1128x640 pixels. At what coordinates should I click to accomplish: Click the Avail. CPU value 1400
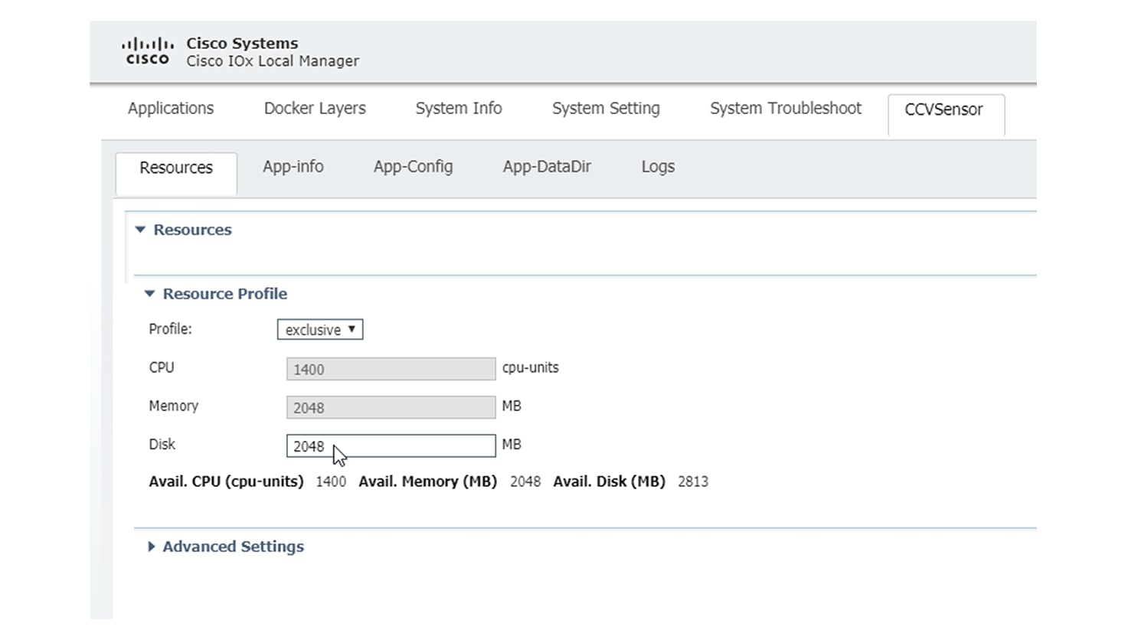click(x=331, y=482)
